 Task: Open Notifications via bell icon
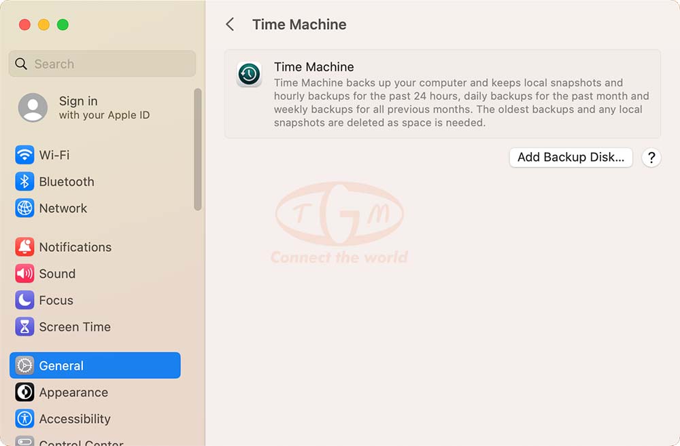coord(24,247)
